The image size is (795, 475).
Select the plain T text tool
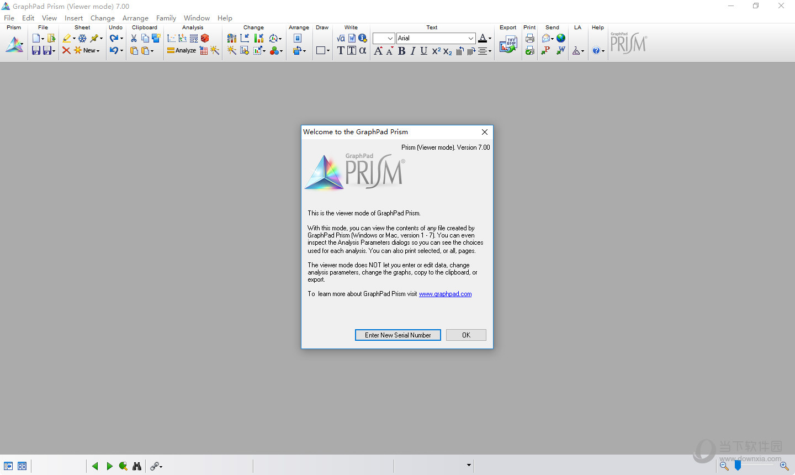[x=341, y=50]
